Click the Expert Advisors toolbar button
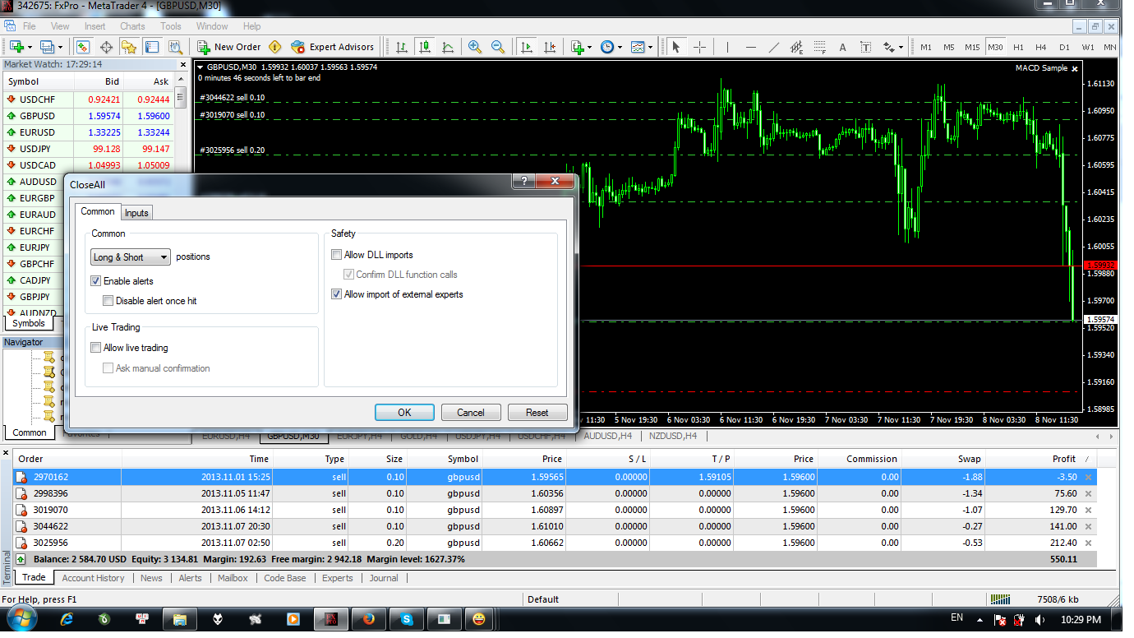The width and height of the screenshot is (1134, 638). [x=332, y=47]
